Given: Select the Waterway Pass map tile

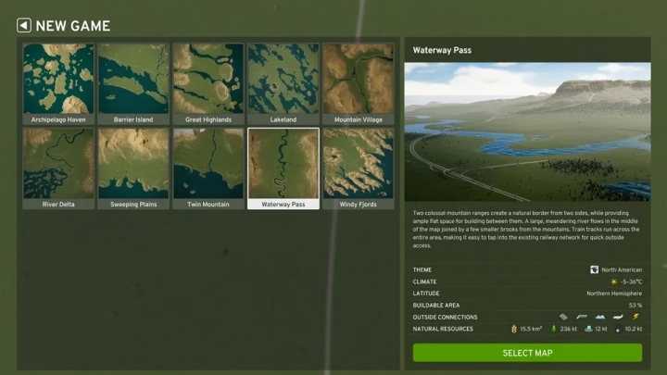Looking at the screenshot, I should [x=283, y=169].
